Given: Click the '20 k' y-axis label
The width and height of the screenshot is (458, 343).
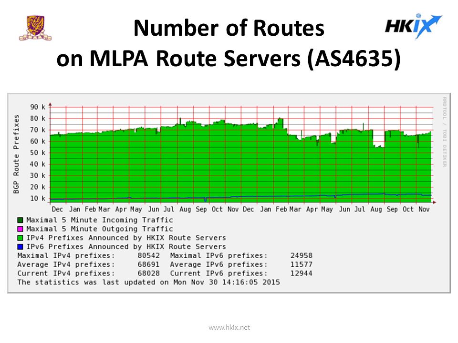Looking at the screenshot, I should click(x=38, y=187).
